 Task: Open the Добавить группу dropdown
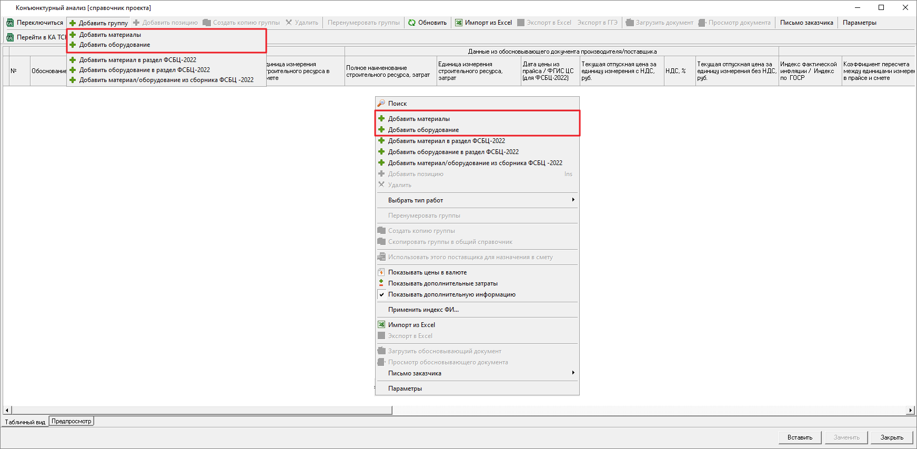click(x=99, y=23)
